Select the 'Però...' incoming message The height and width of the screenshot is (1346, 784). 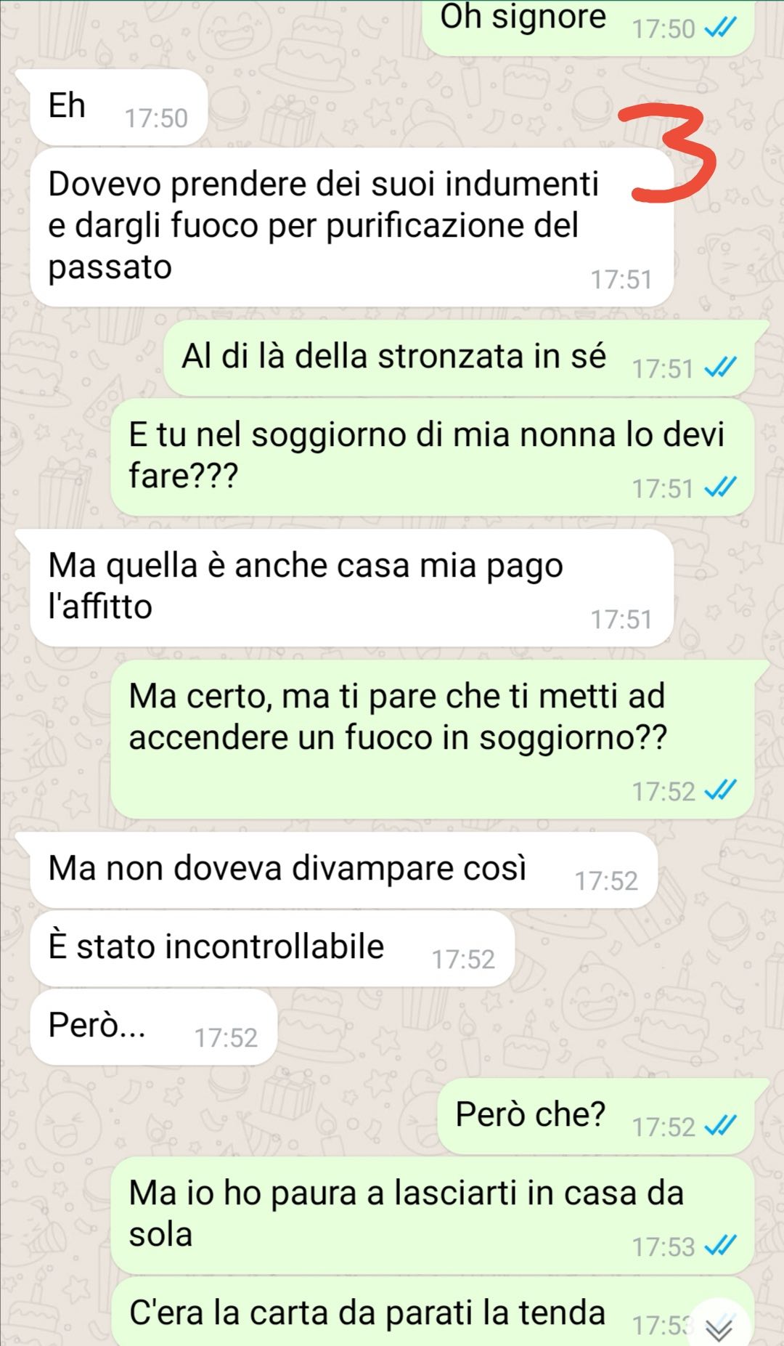click(x=154, y=1026)
